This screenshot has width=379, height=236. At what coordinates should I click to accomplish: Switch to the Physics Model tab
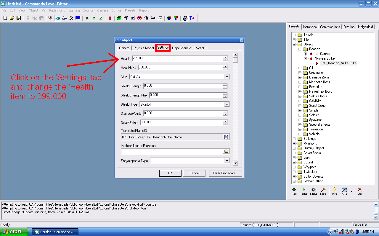tap(144, 48)
